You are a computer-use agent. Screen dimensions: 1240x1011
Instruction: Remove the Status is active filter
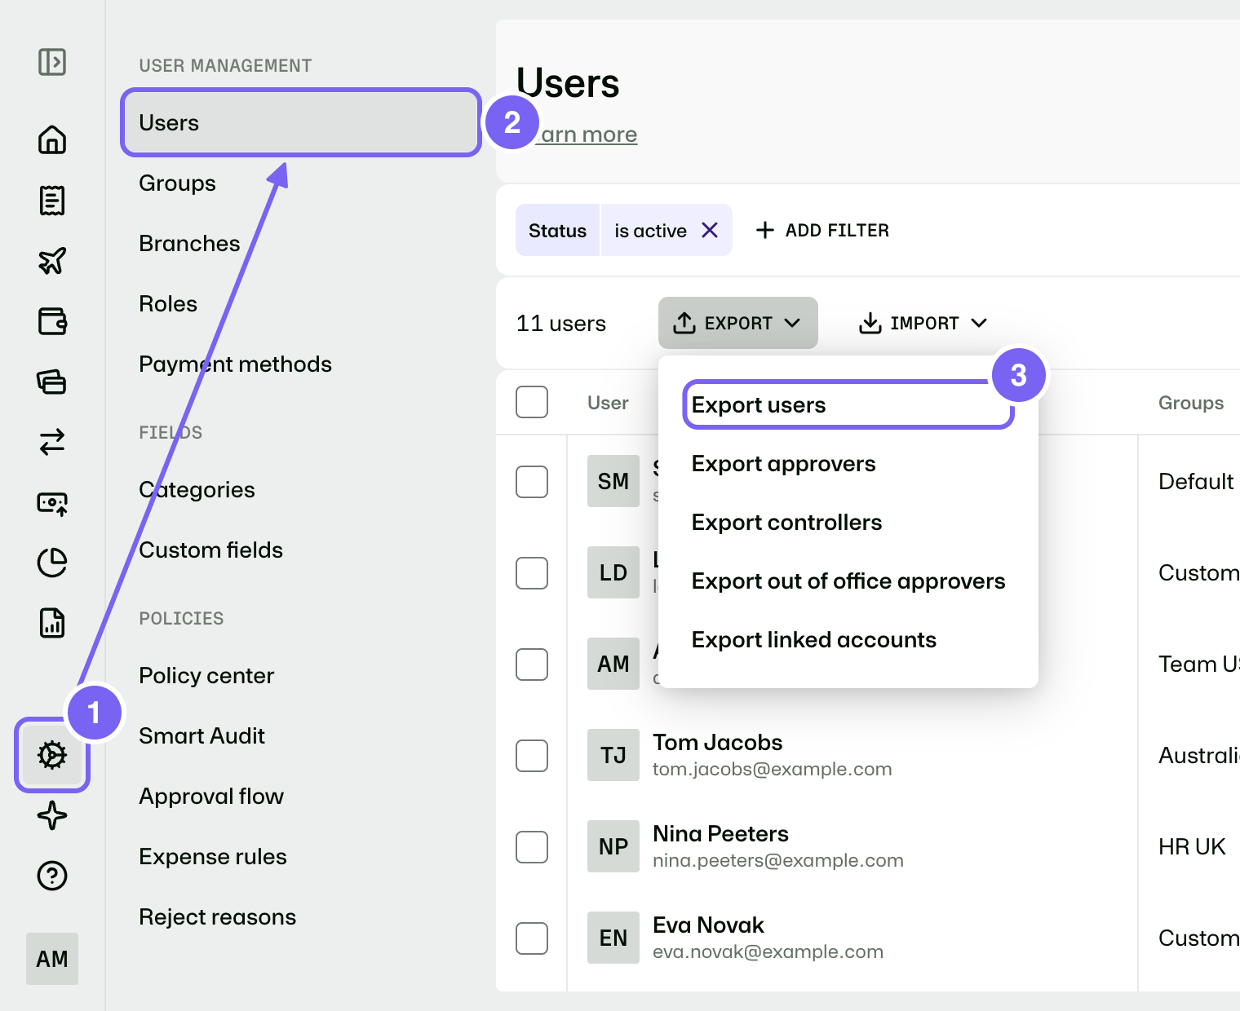710,231
